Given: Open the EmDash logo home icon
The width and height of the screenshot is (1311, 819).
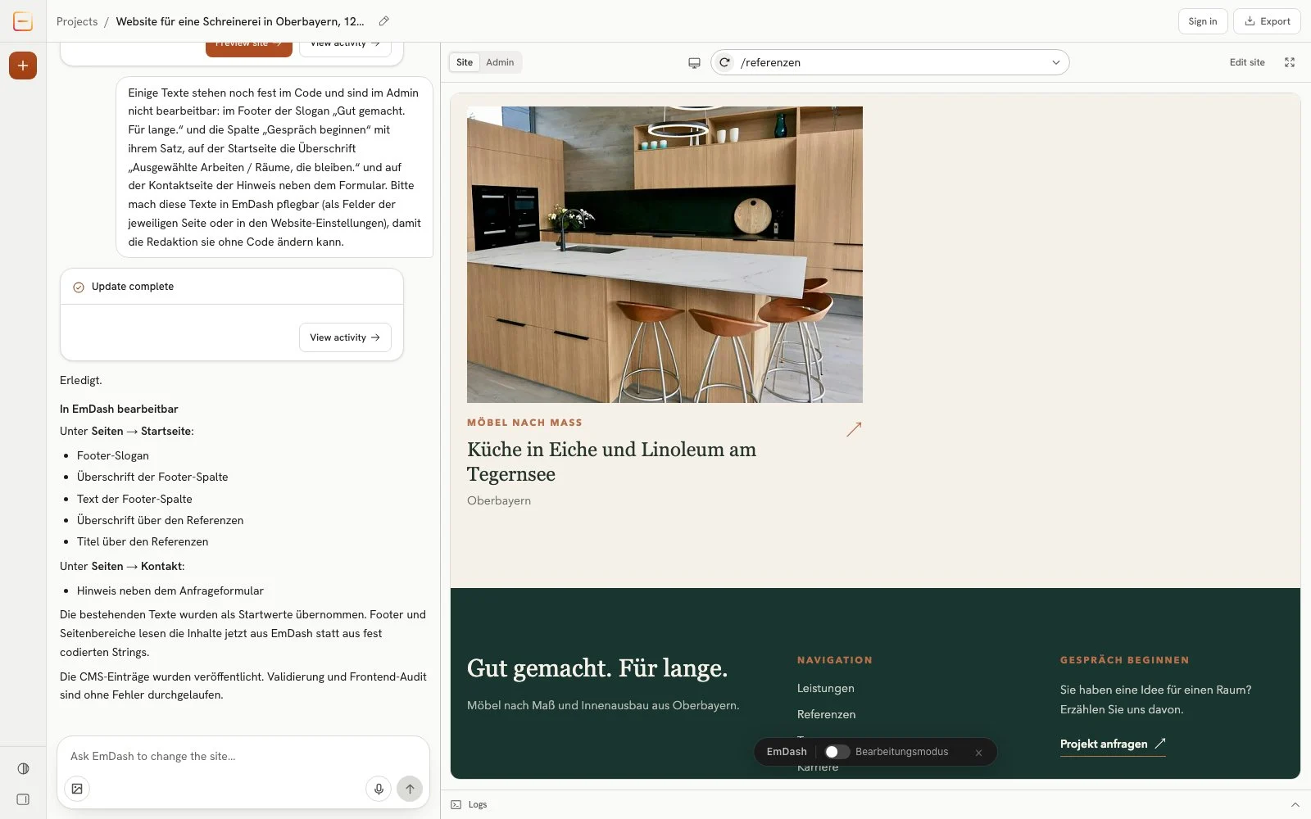Looking at the screenshot, I should pyautogui.click(x=23, y=21).
